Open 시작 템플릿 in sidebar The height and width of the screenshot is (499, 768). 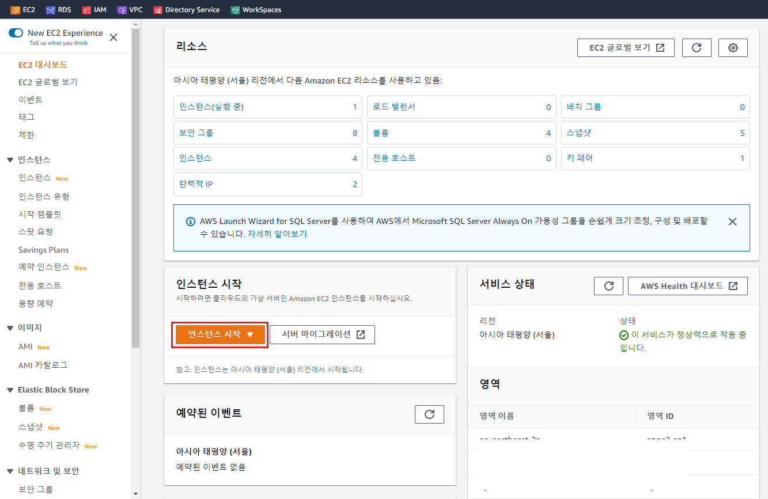(x=40, y=214)
